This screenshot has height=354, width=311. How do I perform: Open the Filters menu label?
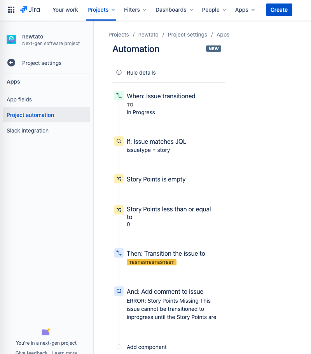132,10
